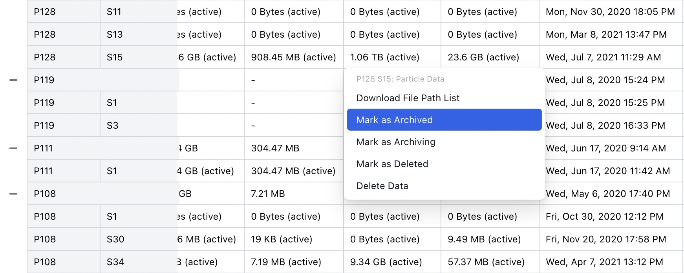Select Delete Data from context menu
The width and height of the screenshot is (684, 273).
click(382, 186)
